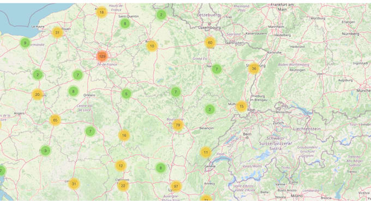Open the 11 cluster near Genève
Screen dimensions: 371x201
206,153
